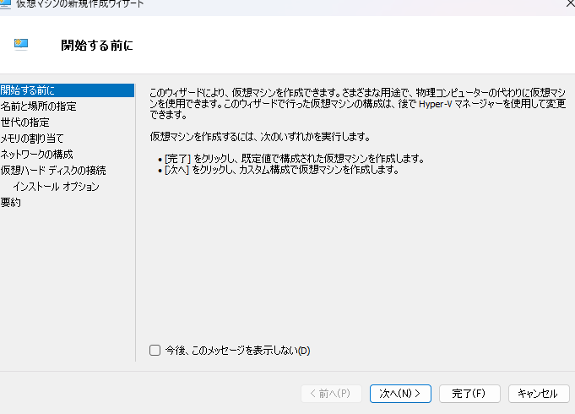Select メモリの割り当て in the step list

point(32,138)
